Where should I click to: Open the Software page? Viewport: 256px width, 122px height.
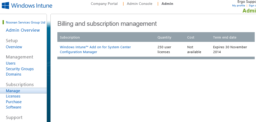click(x=14, y=107)
